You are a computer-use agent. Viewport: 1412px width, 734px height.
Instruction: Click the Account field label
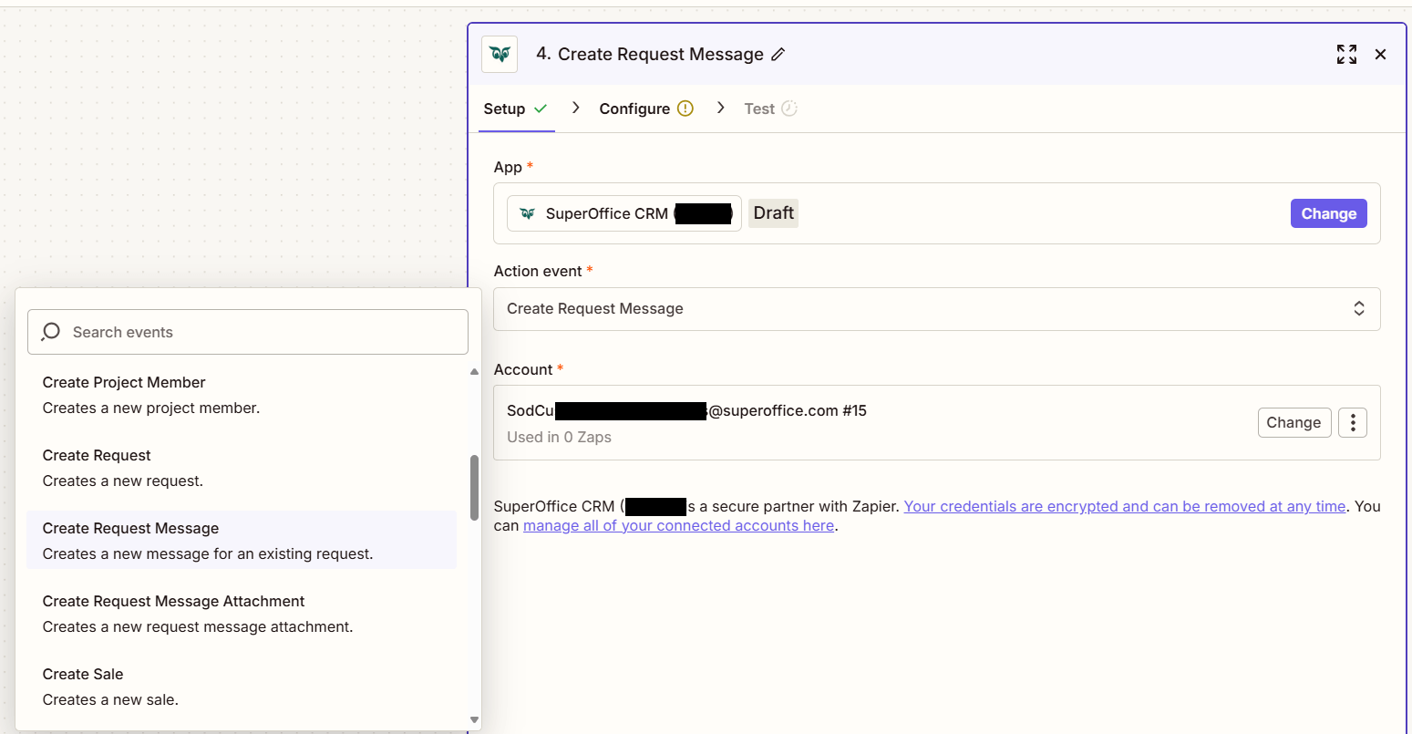tap(523, 369)
